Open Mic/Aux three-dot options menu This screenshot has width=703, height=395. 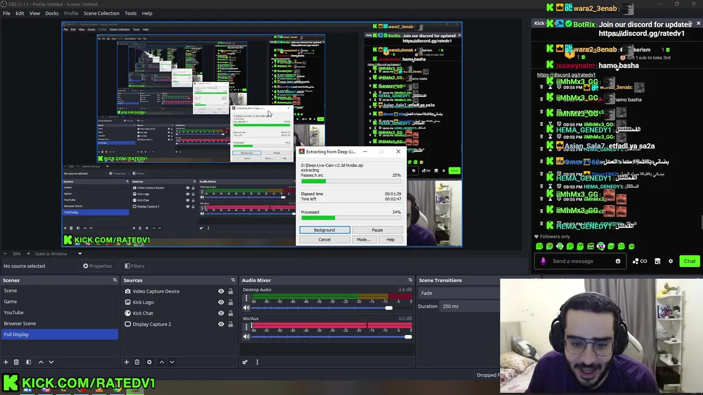(x=246, y=328)
